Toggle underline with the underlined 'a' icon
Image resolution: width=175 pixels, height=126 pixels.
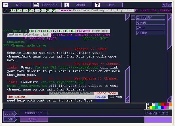pyautogui.click(x=148, y=107)
